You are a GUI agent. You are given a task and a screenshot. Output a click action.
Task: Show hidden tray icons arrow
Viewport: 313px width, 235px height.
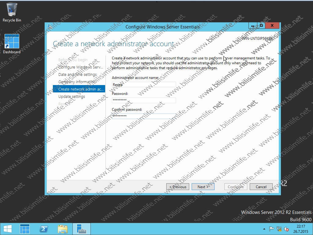tap(264, 229)
